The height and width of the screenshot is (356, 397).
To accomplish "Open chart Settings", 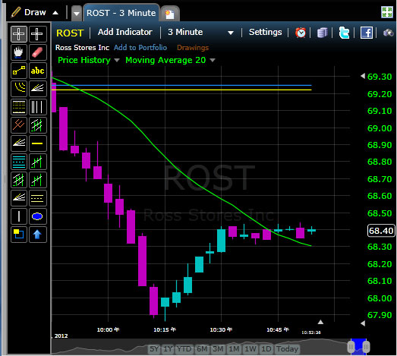I will [x=266, y=32].
